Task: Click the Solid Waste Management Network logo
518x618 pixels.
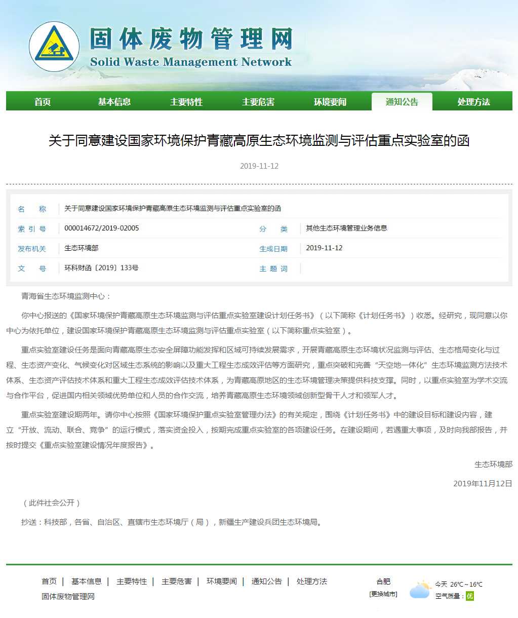Action: pyautogui.click(x=54, y=47)
